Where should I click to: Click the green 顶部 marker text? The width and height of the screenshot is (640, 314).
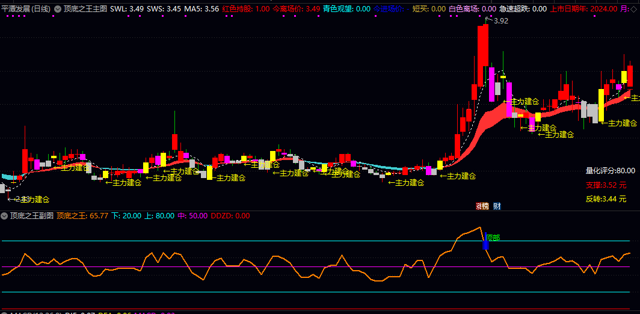493,238
